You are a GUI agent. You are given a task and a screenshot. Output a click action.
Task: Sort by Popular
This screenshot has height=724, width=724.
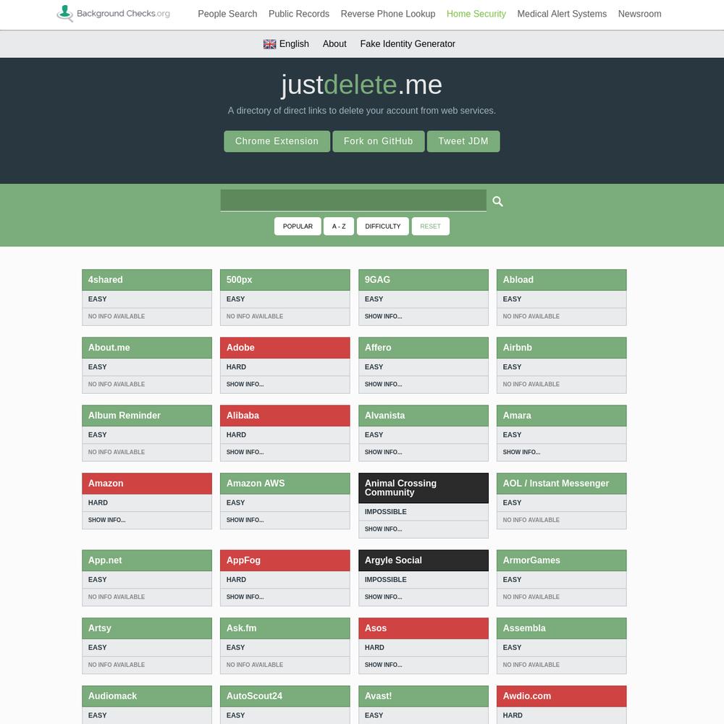click(298, 226)
